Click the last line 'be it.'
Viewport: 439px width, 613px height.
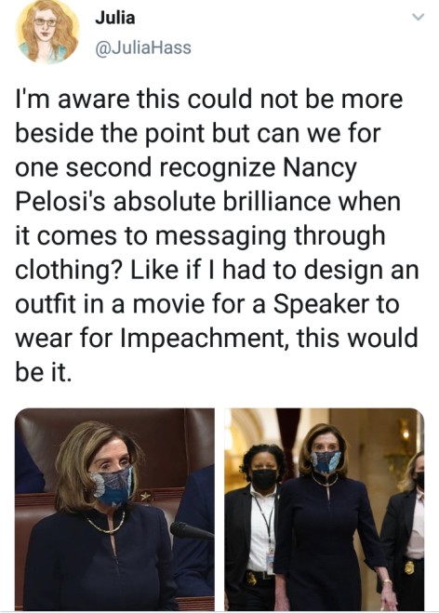point(44,372)
